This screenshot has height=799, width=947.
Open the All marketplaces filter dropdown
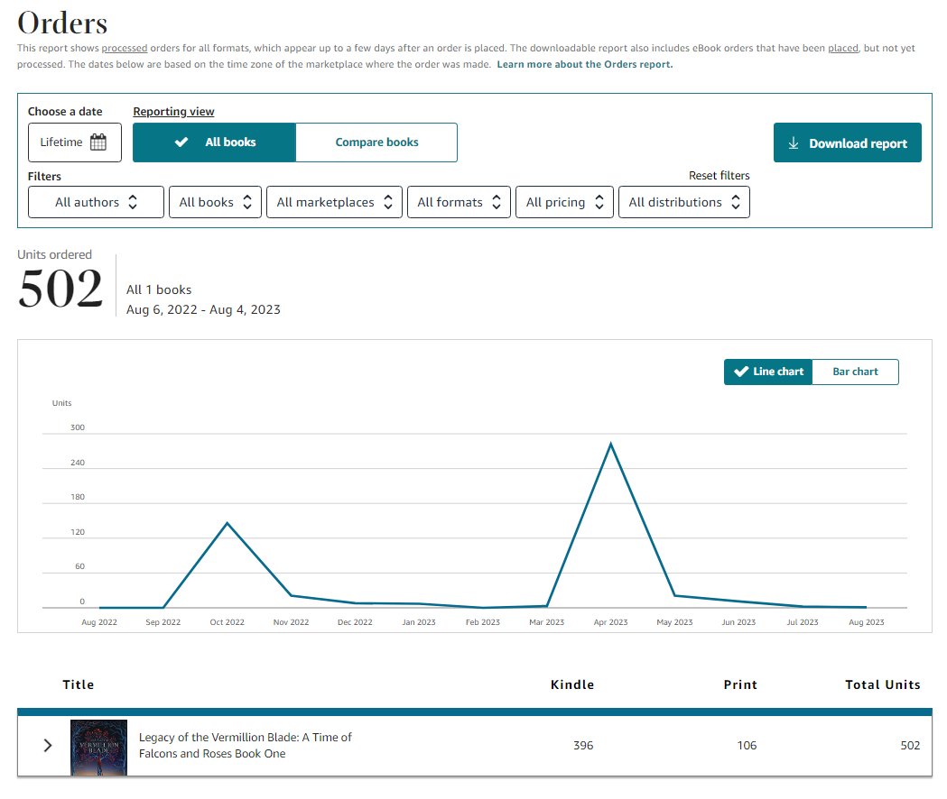click(x=334, y=202)
